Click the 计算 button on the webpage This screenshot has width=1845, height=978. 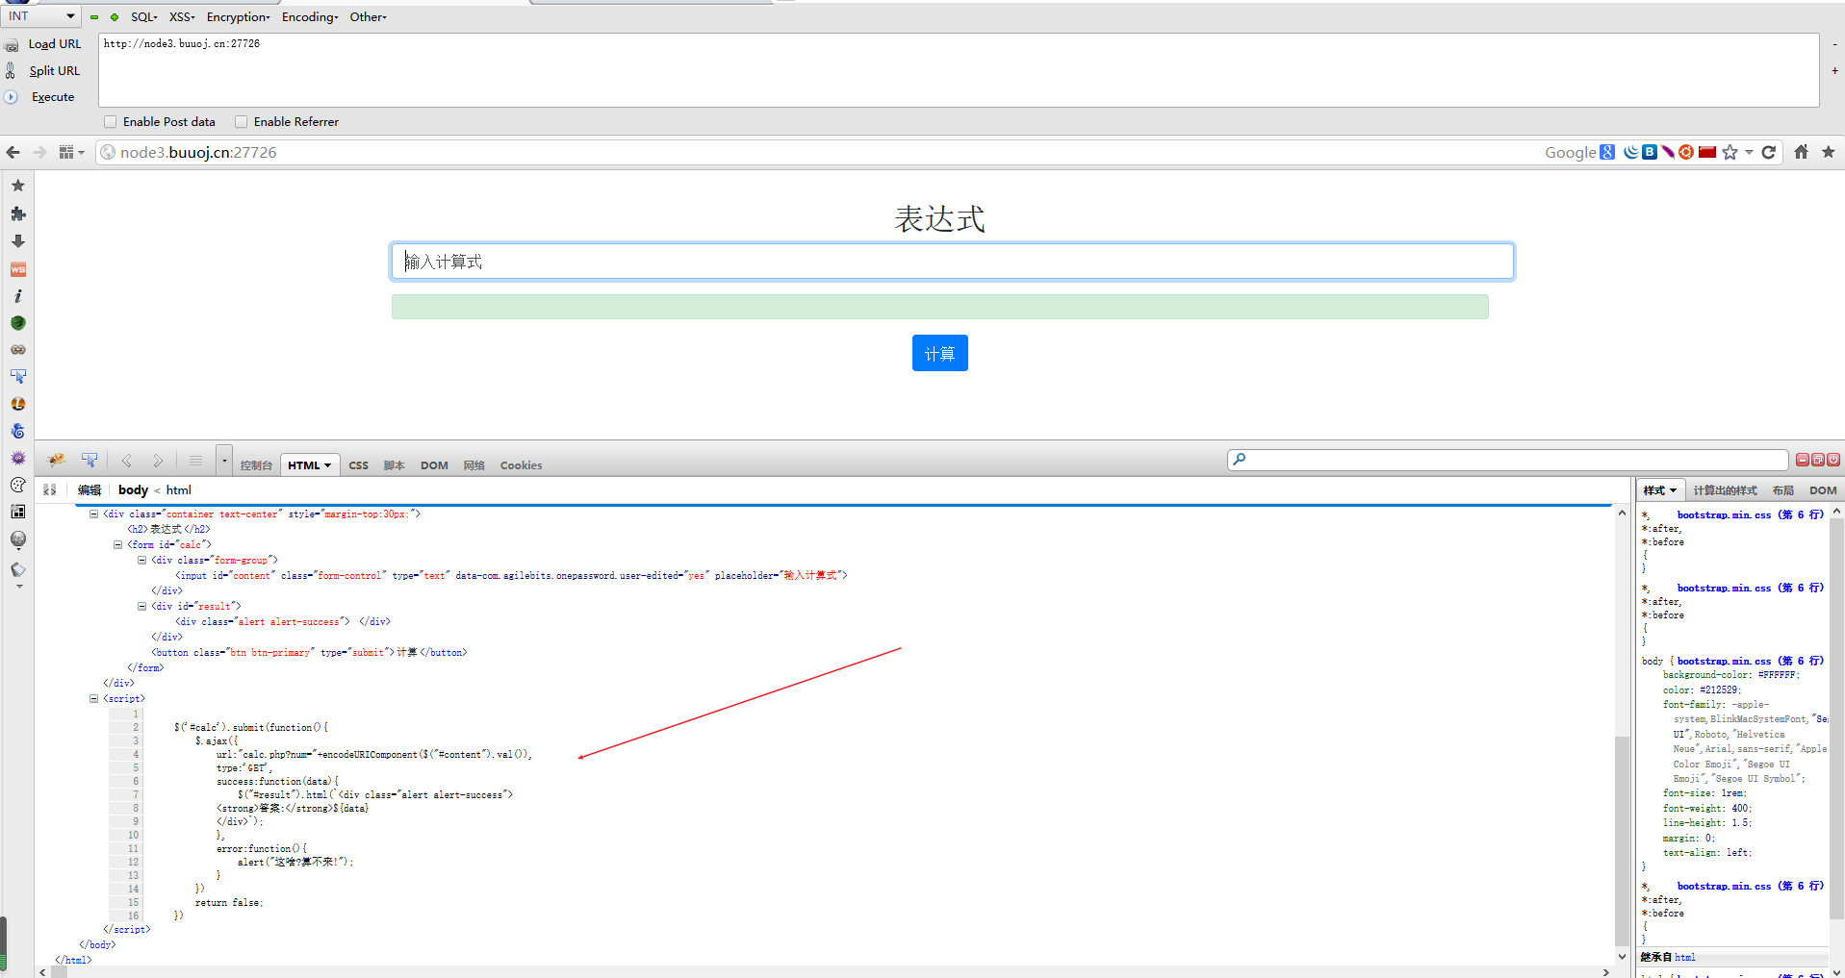click(939, 353)
